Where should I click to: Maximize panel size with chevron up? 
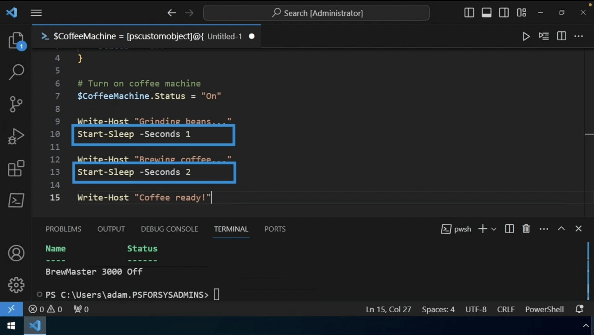pos(561,229)
